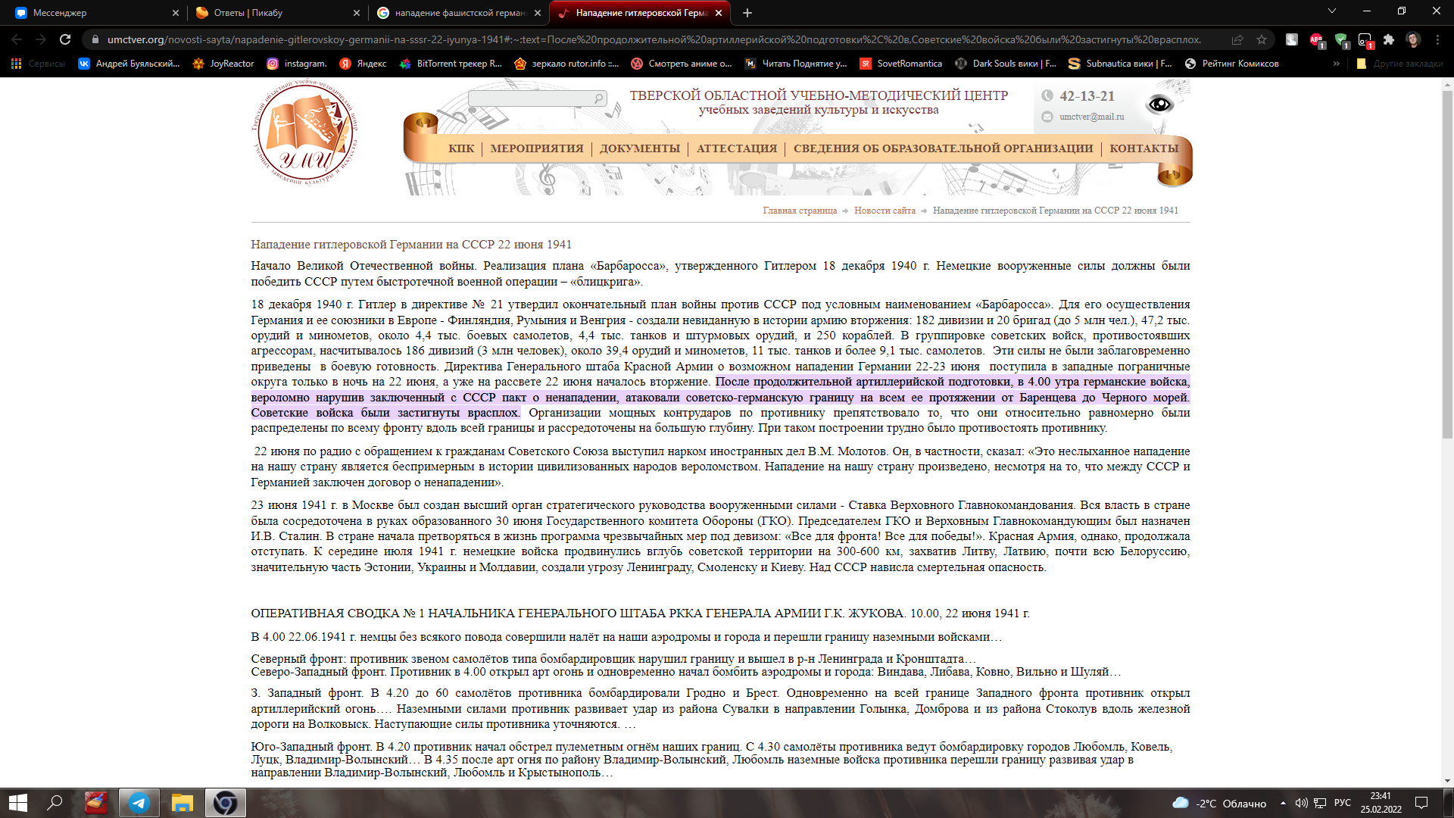
Task: Open the МЕРОПРИЯТИЯ menu item
Action: [536, 148]
